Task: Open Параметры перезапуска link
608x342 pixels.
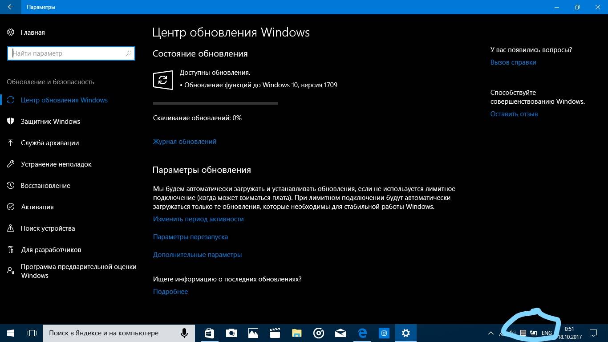Action: [x=191, y=237]
